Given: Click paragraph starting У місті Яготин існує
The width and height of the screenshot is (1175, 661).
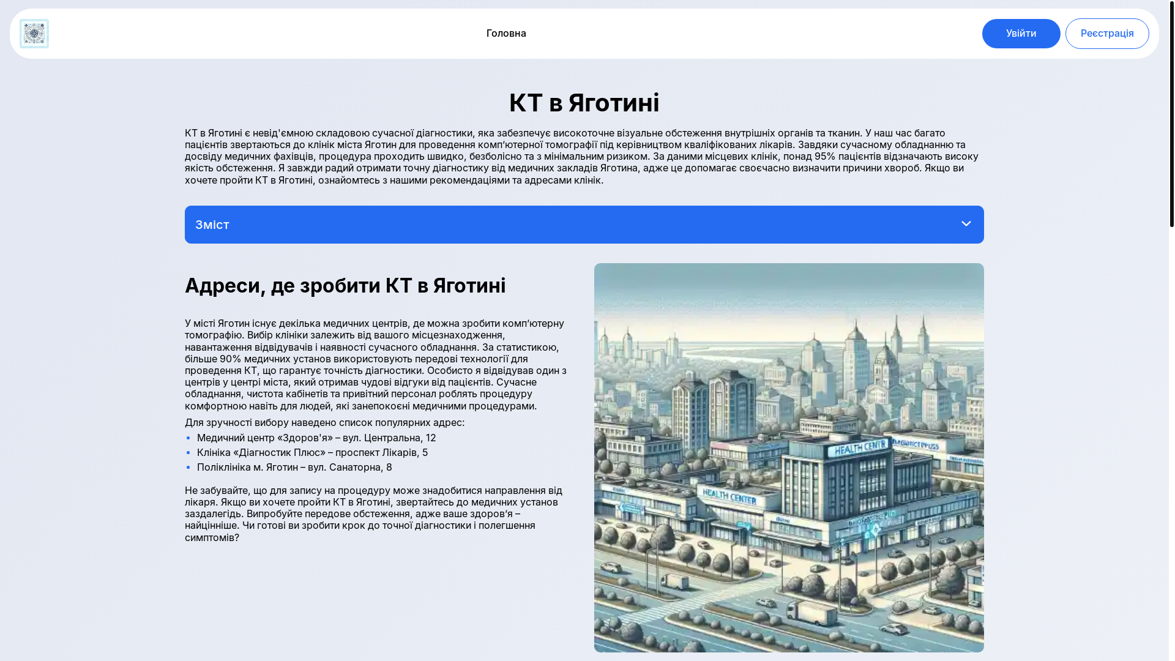Looking at the screenshot, I should (376, 364).
